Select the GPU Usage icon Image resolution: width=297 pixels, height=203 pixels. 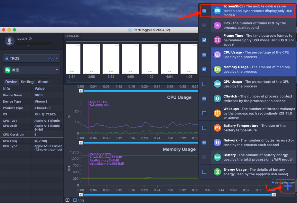(x=218, y=84)
